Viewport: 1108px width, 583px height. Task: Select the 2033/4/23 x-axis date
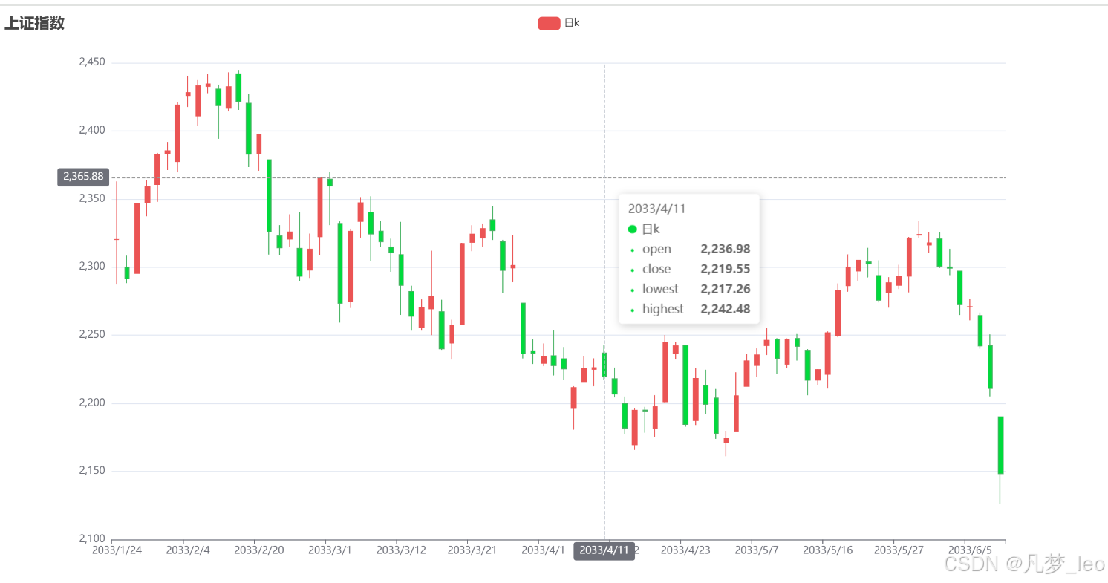685,550
